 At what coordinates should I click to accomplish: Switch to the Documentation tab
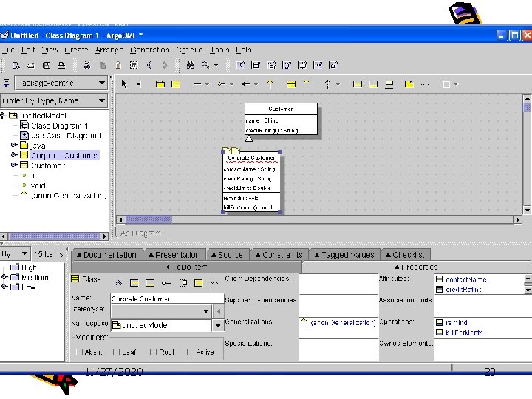pyautogui.click(x=106, y=255)
